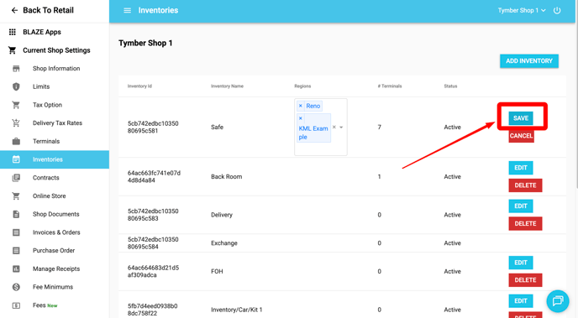Remove the KML Example region tag
The image size is (578, 318).
(x=301, y=118)
